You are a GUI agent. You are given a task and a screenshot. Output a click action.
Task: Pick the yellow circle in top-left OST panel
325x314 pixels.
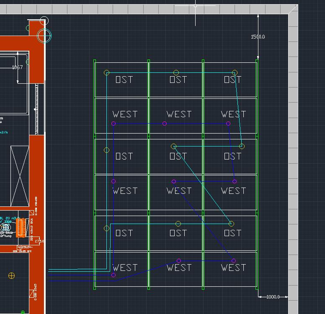point(107,73)
